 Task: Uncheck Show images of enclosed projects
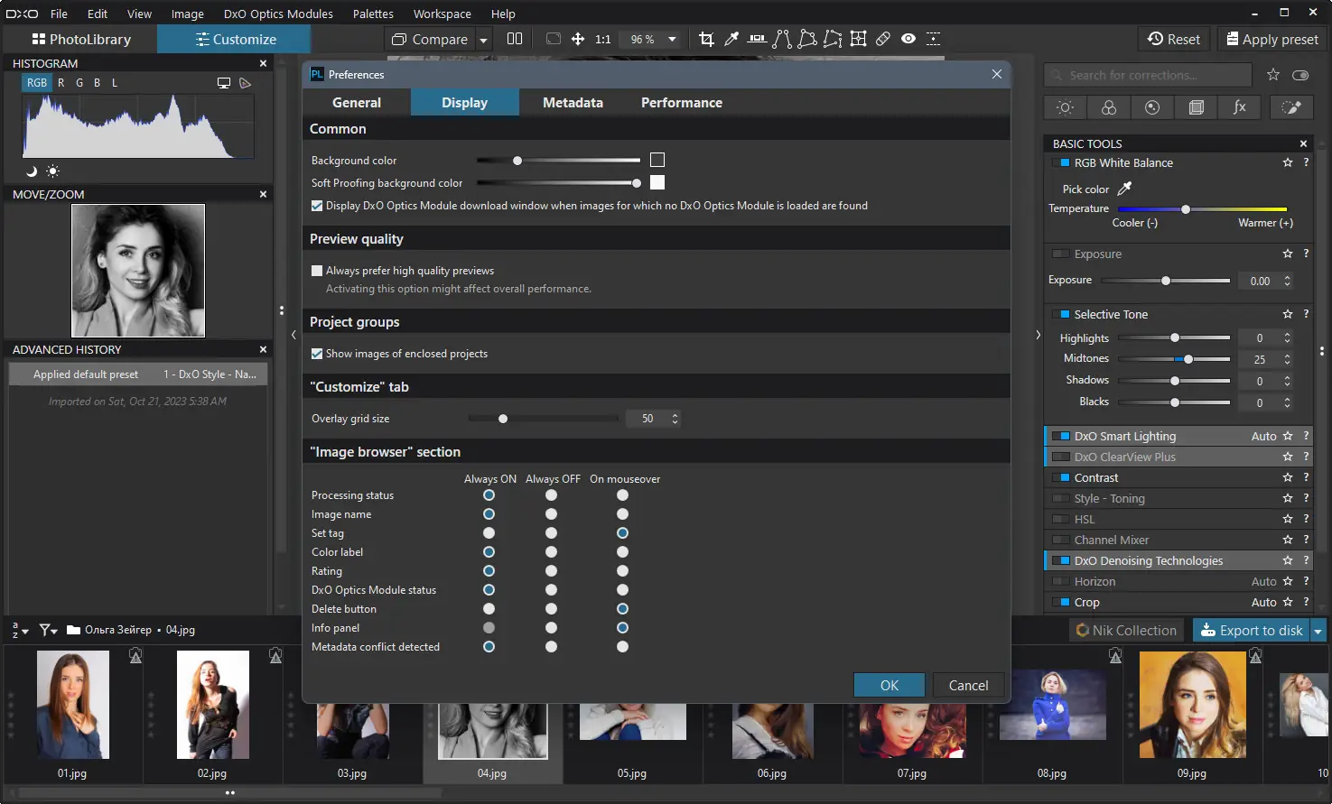(317, 354)
